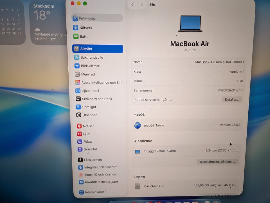
Task: Click the Macintosh HD disk icon
Action: pyautogui.click(x=138, y=186)
